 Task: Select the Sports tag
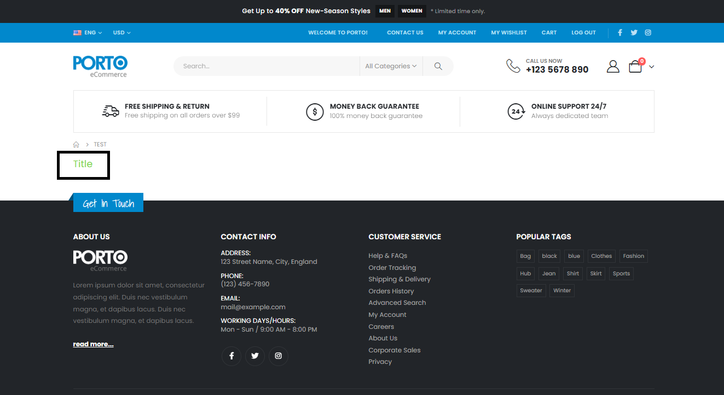621,274
